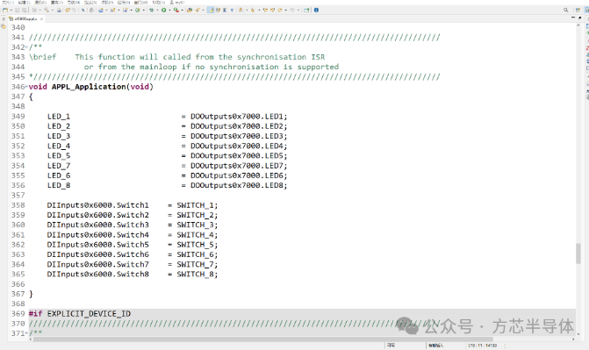The image size is (589, 350).
Task: Click the green Run button icon
Action: 164,11
